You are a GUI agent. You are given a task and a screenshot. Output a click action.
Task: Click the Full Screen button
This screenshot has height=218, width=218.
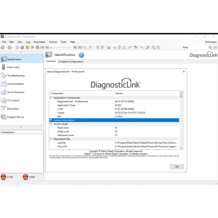pos(211,42)
